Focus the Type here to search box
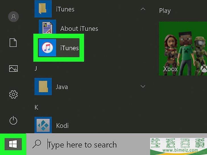 click(88, 144)
